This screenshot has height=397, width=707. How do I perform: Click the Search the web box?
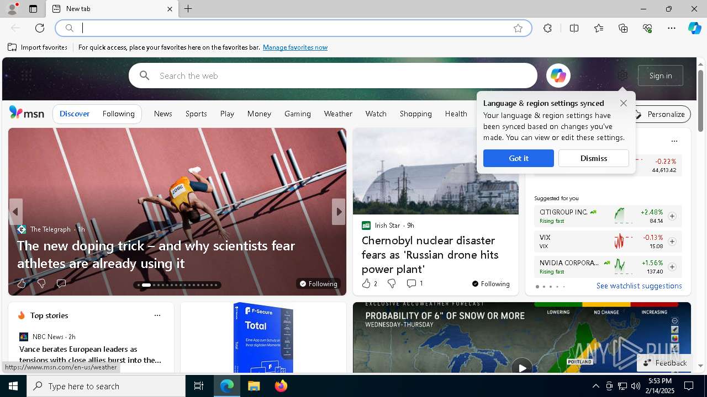[x=333, y=76]
